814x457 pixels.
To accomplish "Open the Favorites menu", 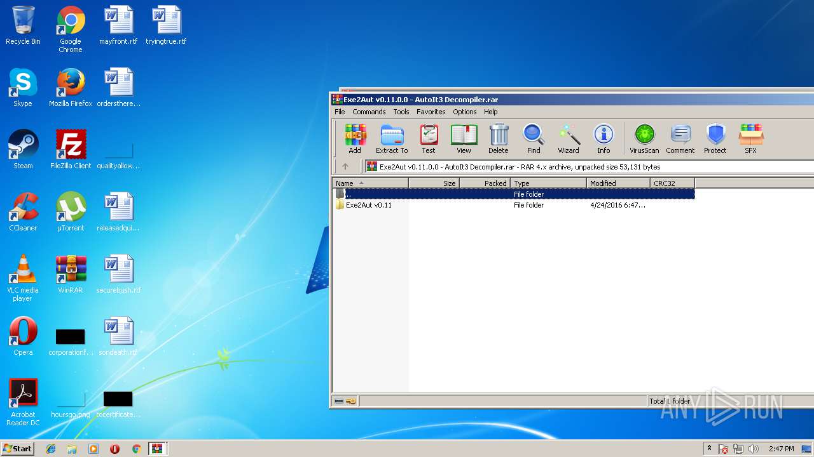I will click(431, 112).
